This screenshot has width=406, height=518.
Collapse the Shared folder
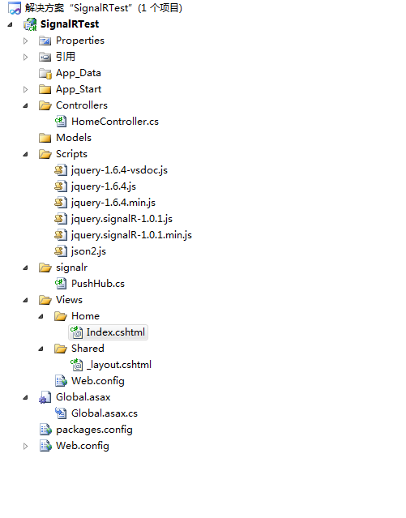coord(41,349)
